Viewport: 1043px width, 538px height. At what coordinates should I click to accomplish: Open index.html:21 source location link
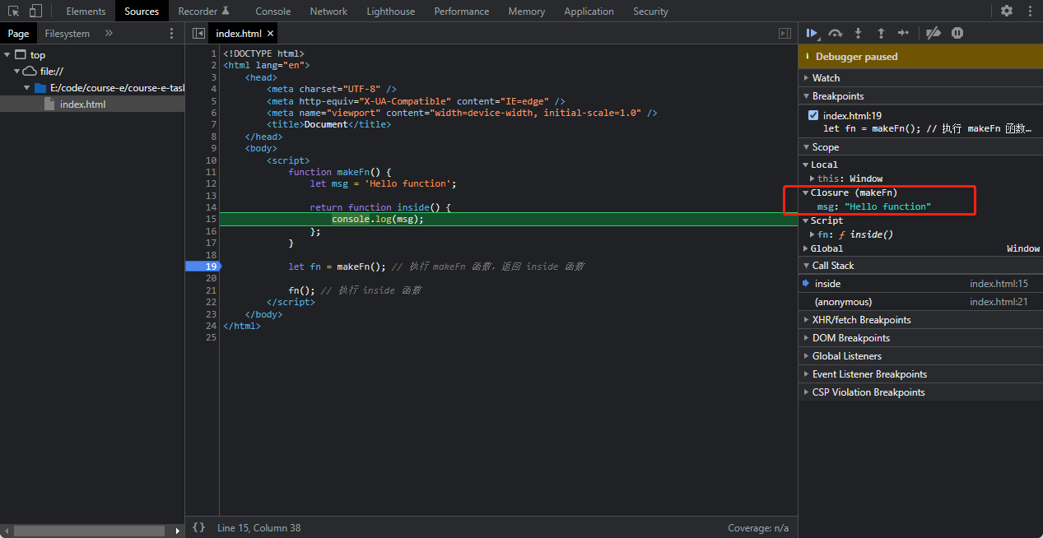[x=999, y=302]
